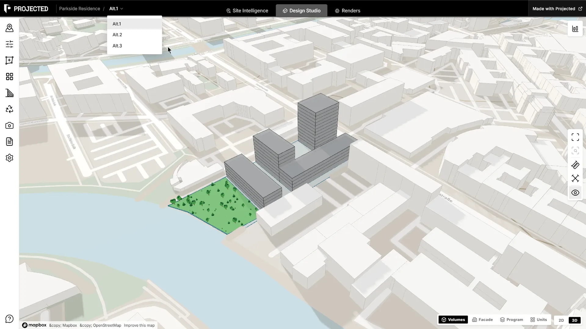Click the Mapbox attribution link
586x329 pixels.
pyautogui.click(x=63, y=325)
